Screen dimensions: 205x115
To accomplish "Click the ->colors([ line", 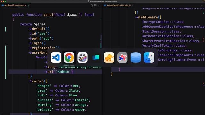I will coord(38,81).
